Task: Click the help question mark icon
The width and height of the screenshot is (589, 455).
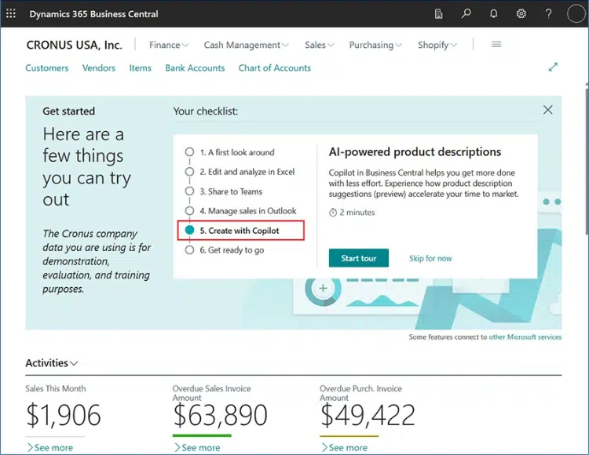Action: pos(548,14)
